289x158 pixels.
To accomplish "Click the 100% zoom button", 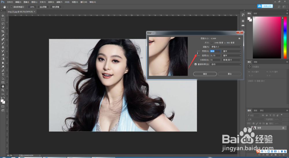I will (x=32, y=7).
